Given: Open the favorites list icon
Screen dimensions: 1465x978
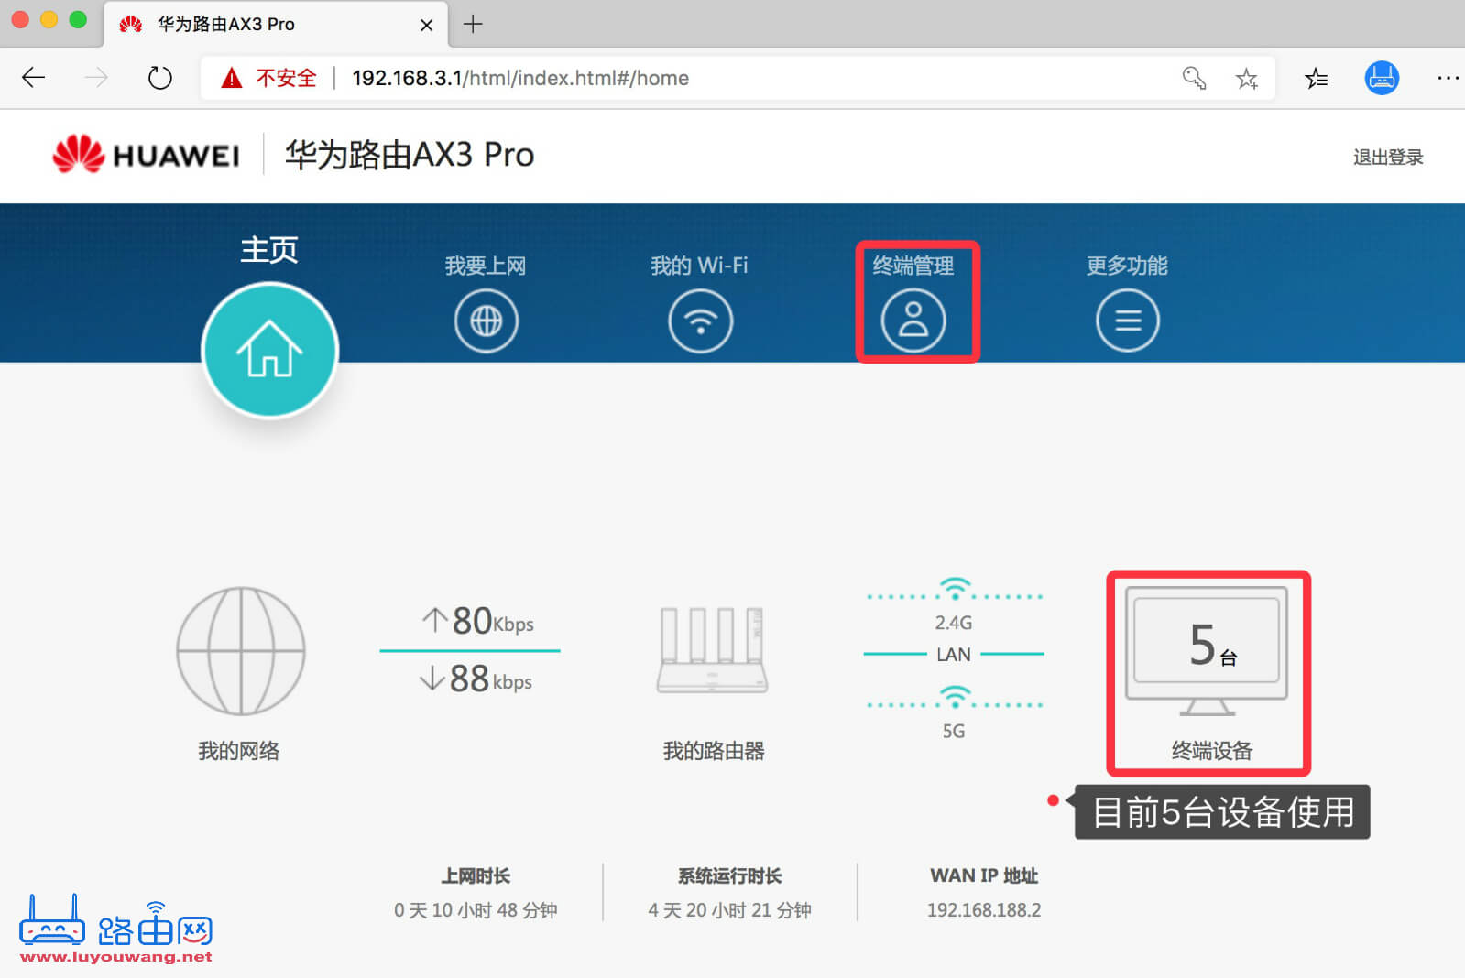Looking at the screenshot, I should click(1316, 79).
